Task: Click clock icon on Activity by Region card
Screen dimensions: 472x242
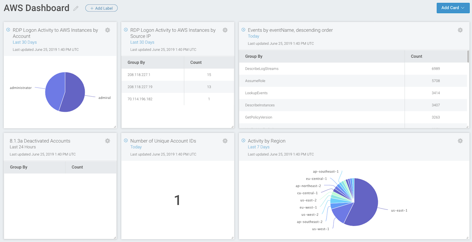Action: [x=243, y=141]
